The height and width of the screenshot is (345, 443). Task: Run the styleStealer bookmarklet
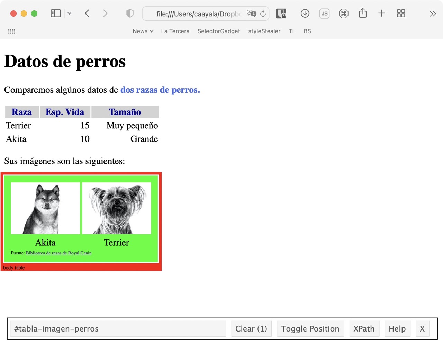click(264, 31)
